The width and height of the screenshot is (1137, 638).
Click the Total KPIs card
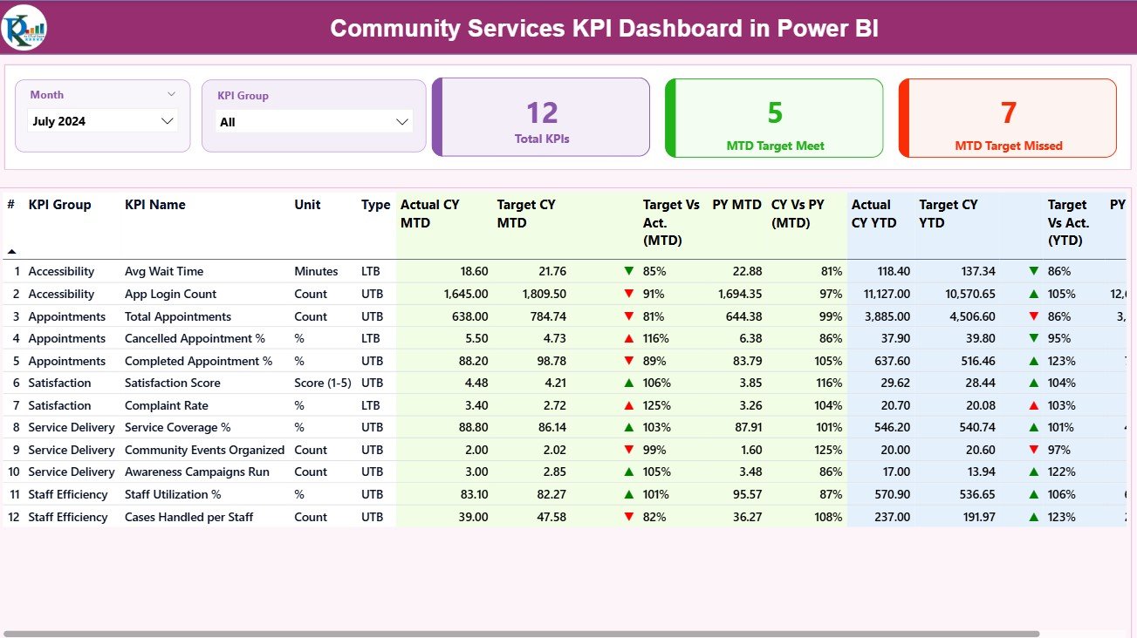click(542, 119)
